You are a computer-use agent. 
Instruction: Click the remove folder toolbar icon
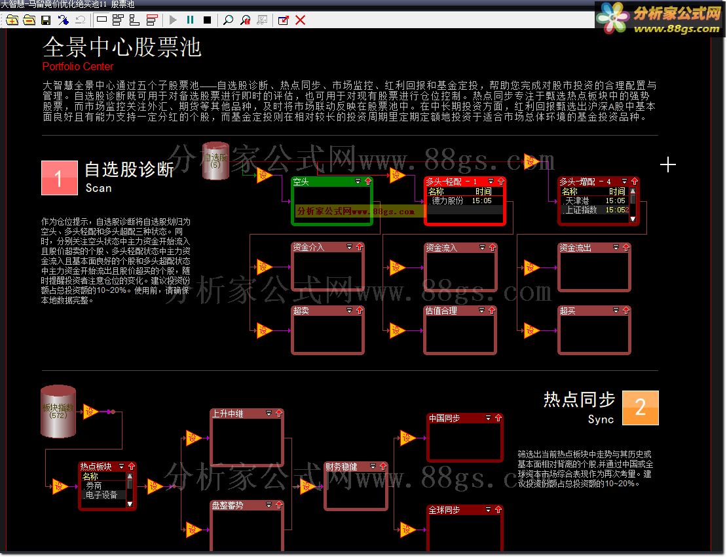[x=29, y=20]
